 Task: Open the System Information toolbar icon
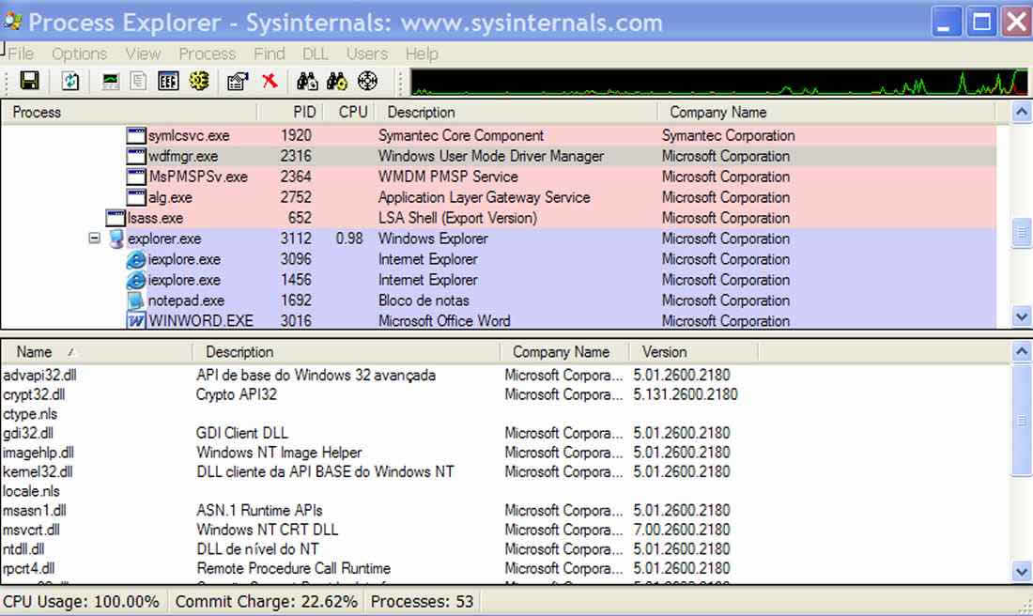tap(111, 81)
